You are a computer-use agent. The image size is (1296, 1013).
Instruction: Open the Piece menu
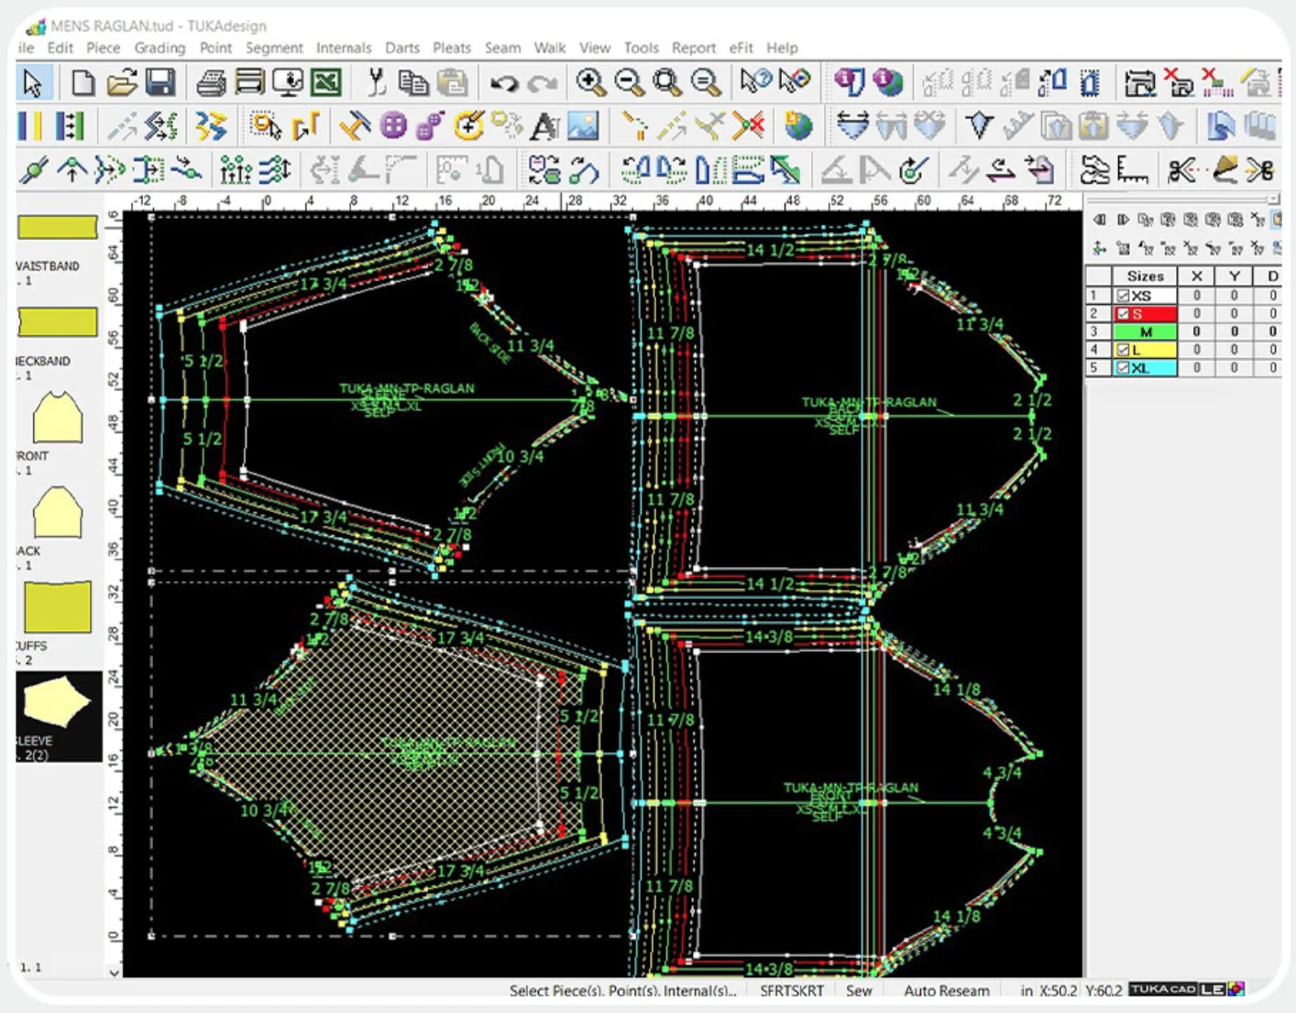tap(104, 48)
